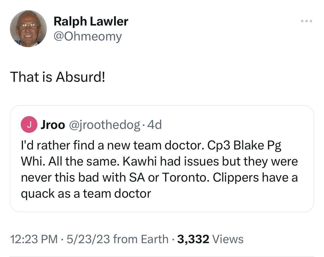
Task: Visit the @Ohmeomy handle profile
Action: (x=88, y=36)
